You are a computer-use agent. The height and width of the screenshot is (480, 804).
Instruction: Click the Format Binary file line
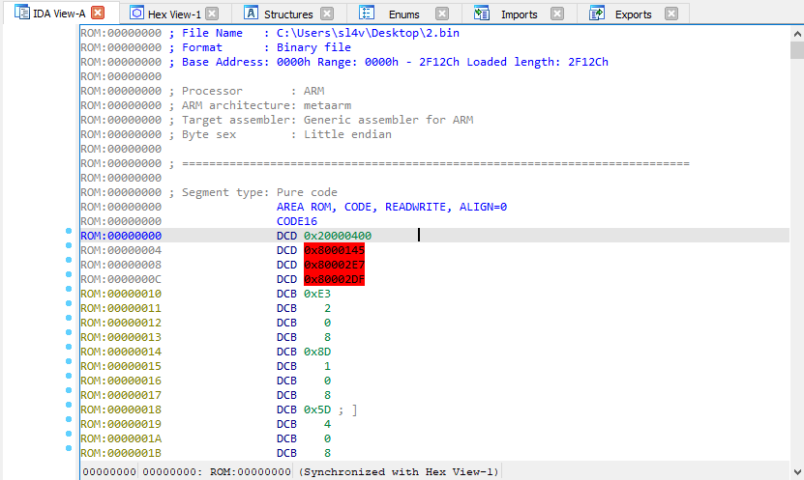coord(260,47)
